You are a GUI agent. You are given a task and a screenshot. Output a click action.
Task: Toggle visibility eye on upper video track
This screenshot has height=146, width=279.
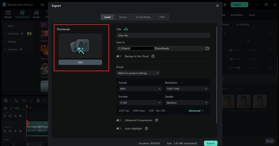21,116
